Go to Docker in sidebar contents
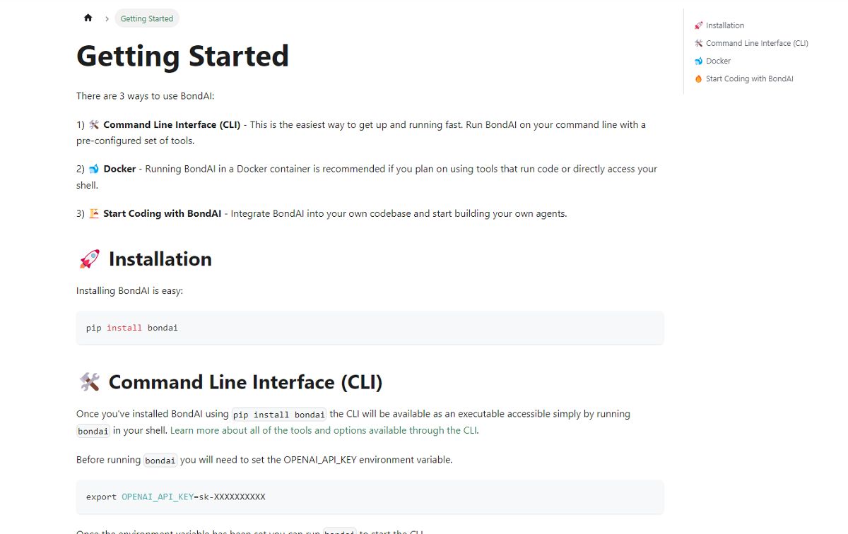Image resolution: width=848 pixels, height=534 pixels. click(x=718, y=61)
